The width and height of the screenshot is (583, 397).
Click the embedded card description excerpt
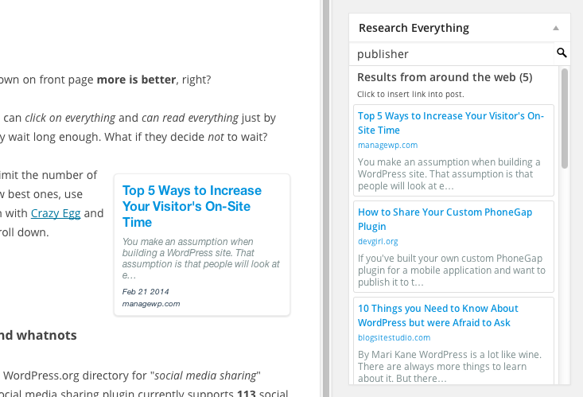click(x=200, y=258)
